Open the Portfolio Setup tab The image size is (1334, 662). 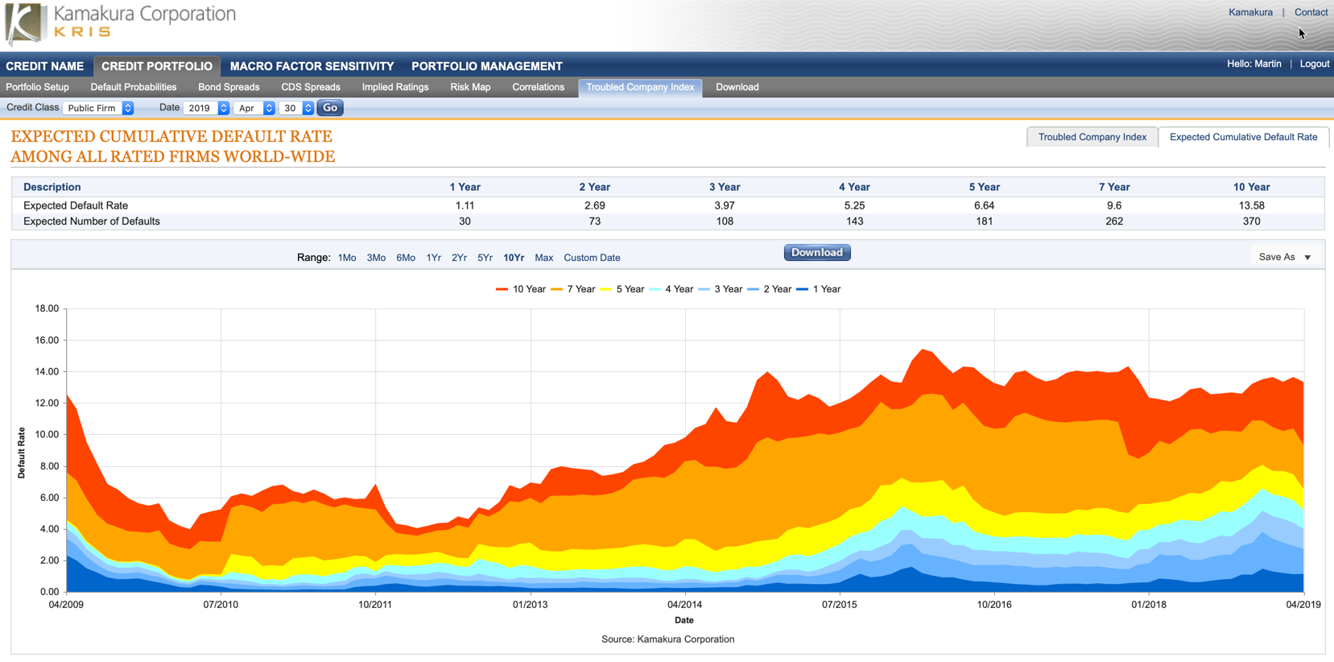38,87
